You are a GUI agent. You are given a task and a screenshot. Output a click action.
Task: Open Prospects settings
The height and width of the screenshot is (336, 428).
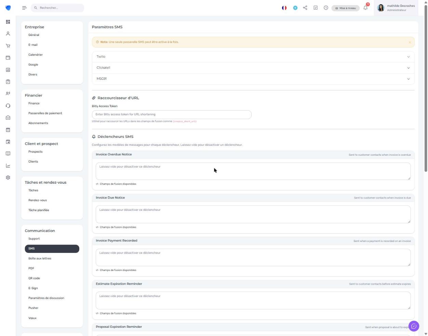click(x=36, y=152)
